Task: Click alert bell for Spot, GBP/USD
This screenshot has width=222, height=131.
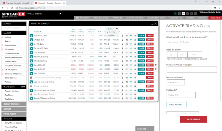Action: tap(135, 65)
